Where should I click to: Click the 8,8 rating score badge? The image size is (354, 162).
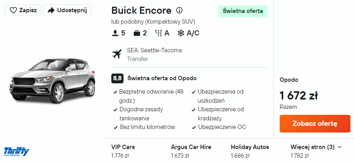[x=117, y=78]
